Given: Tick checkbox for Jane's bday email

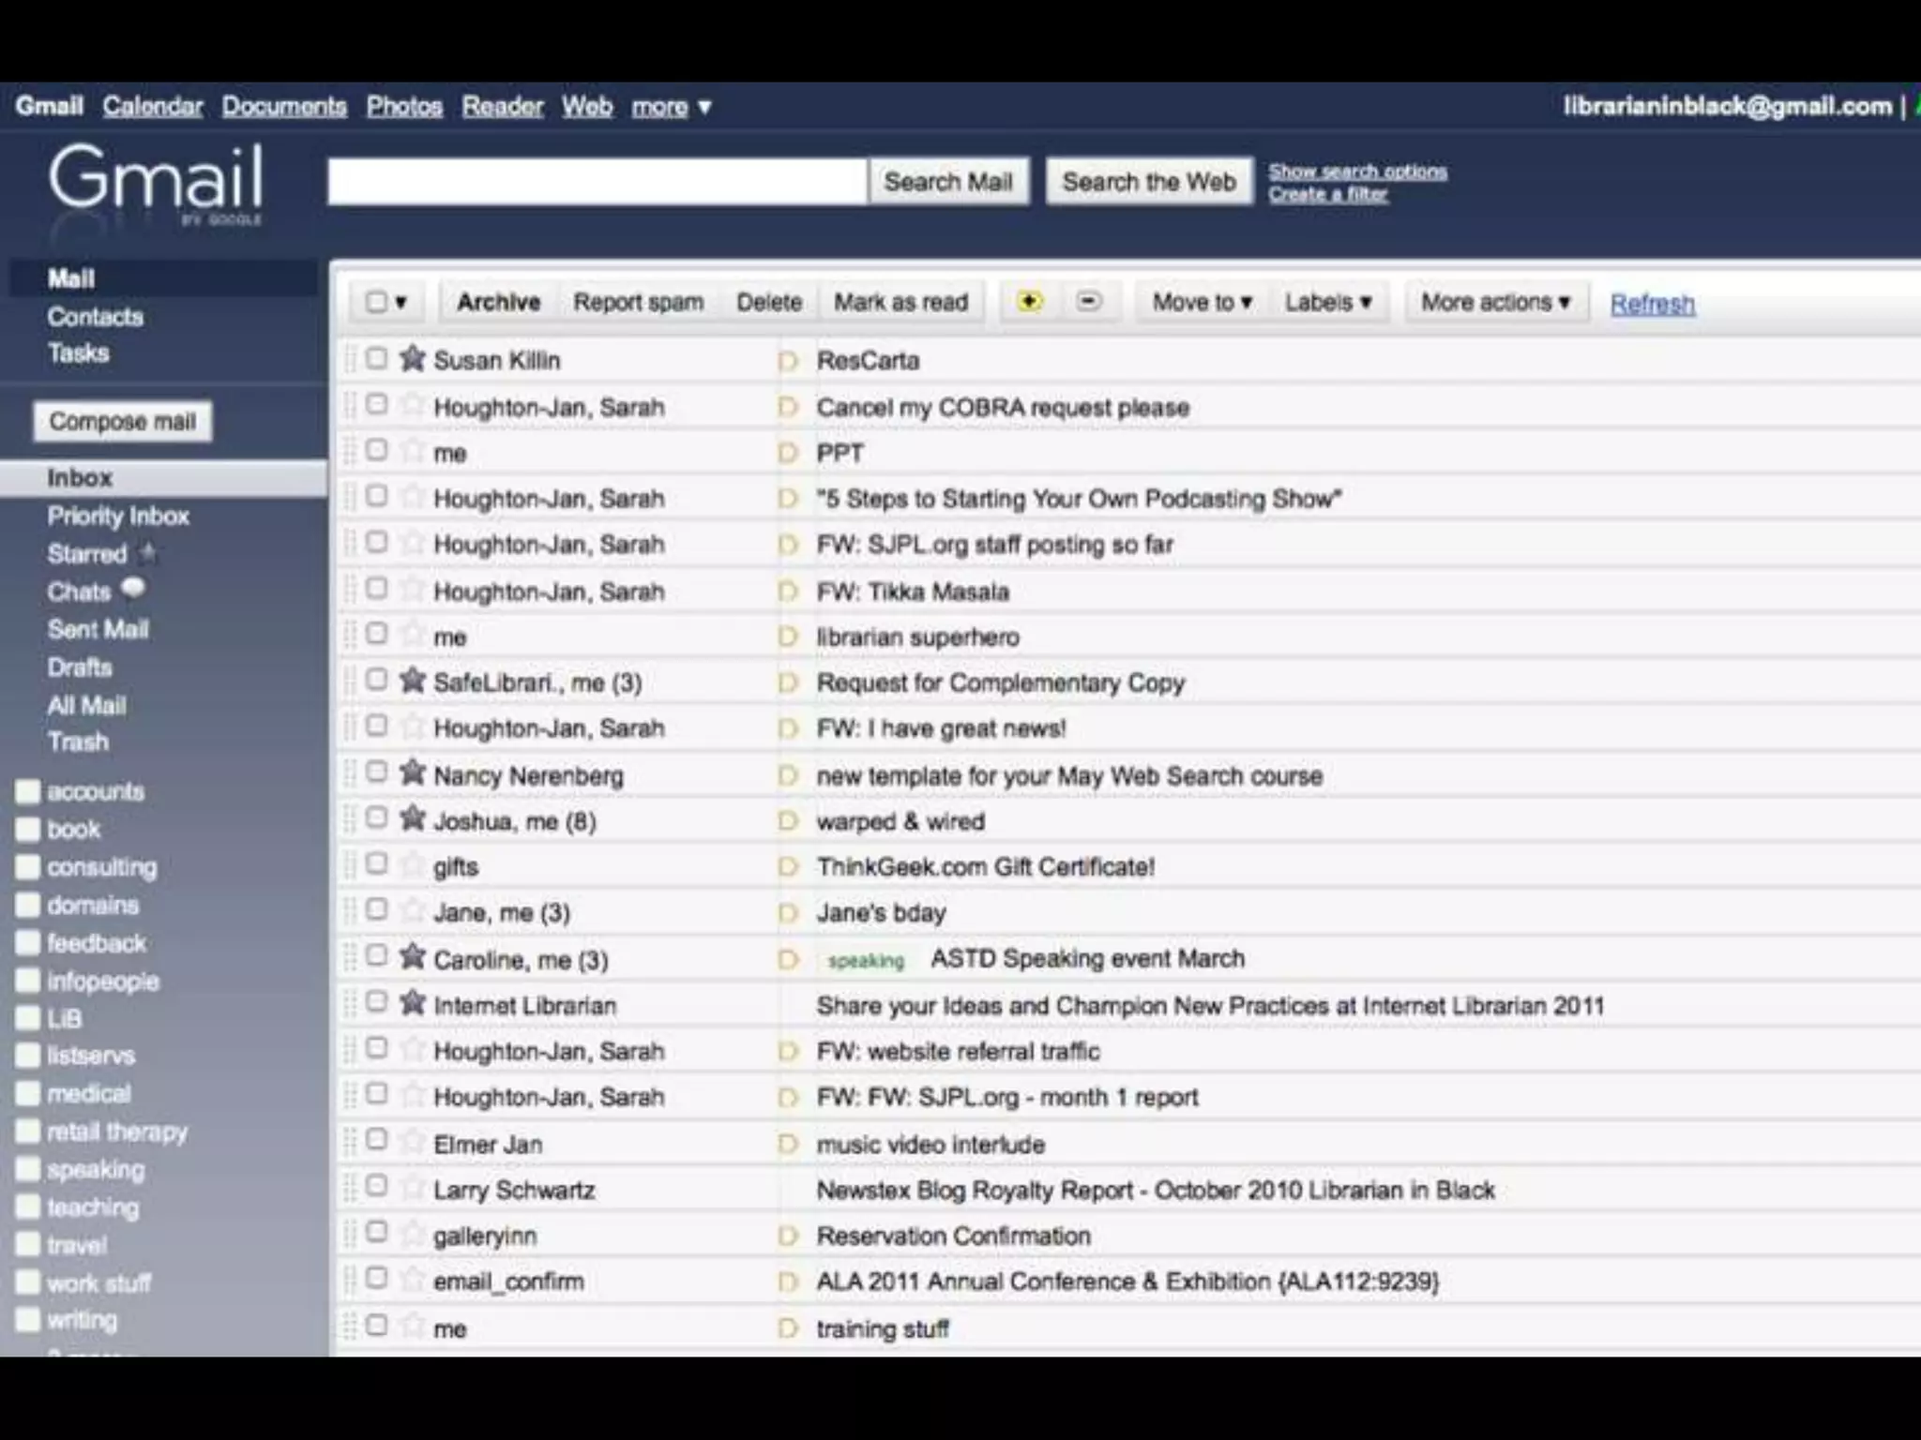Looking at the screenshot, I should point(376,909).
